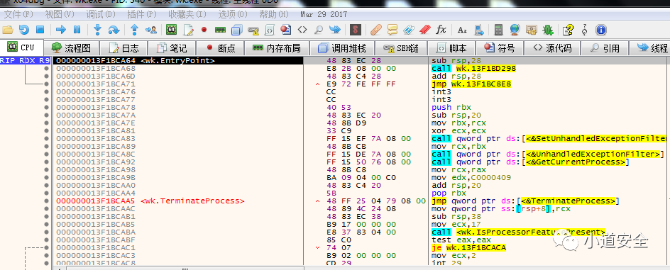The width and height of the screenshot is (670, 270).
Task: Show bookmarks with the red bookmark icon
Action: pos(424,30)
